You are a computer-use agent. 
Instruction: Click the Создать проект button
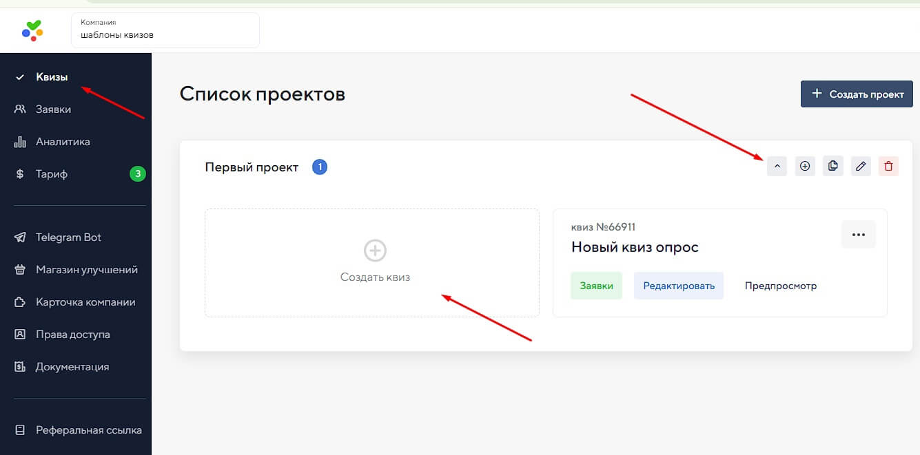point(856,94)
